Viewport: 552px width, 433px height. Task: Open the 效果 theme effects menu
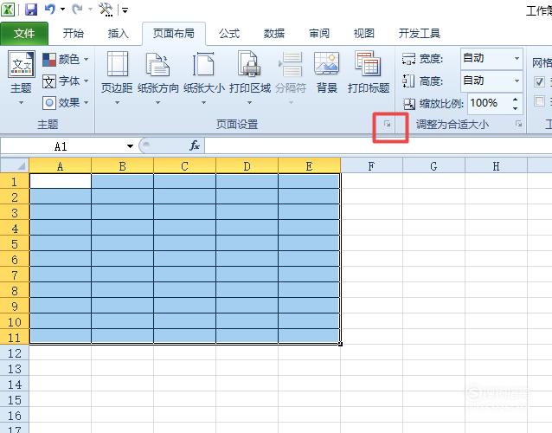(65, 103)
